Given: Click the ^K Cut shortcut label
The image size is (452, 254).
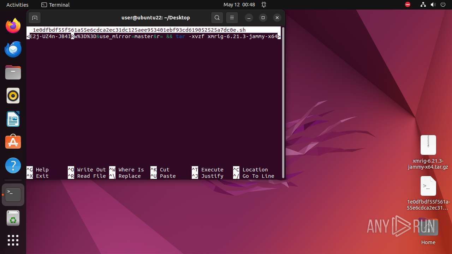Looking at the screenshot, I should [x=160, y=170].
